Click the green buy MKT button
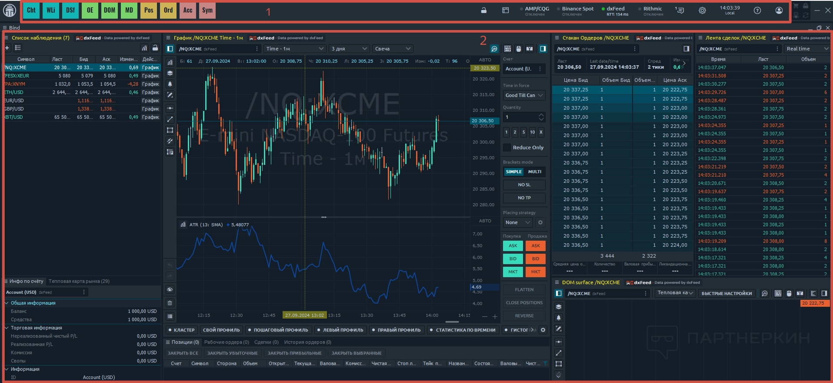The width and height of the screenshot is (833, 383). 513,272
